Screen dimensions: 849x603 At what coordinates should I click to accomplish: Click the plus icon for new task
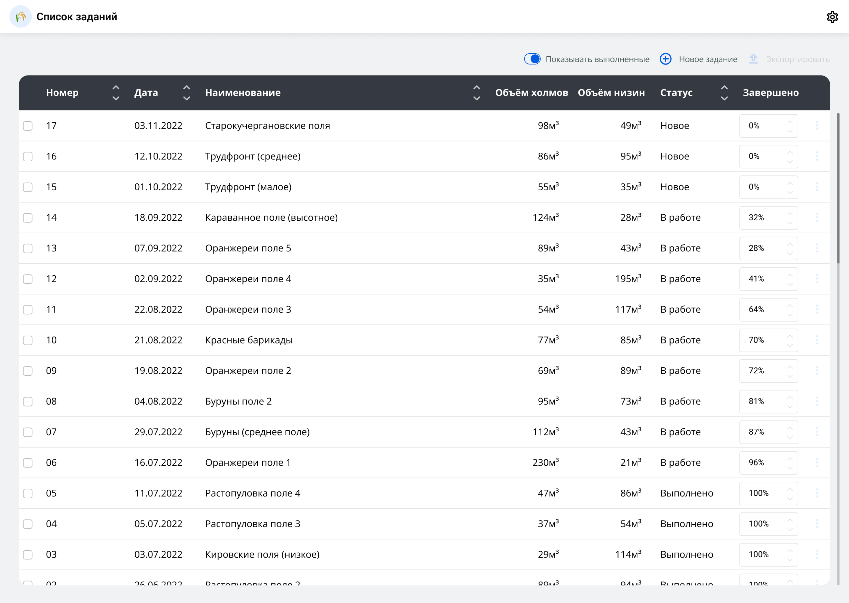665,59
